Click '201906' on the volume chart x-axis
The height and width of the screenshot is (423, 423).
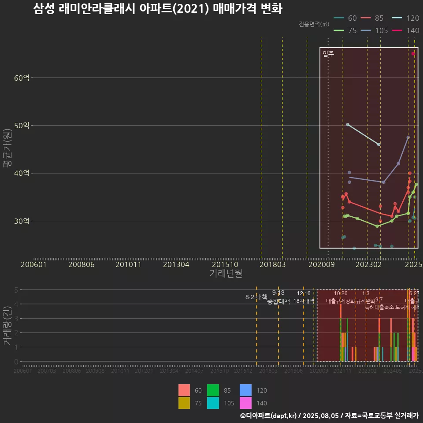coord(293,371)
